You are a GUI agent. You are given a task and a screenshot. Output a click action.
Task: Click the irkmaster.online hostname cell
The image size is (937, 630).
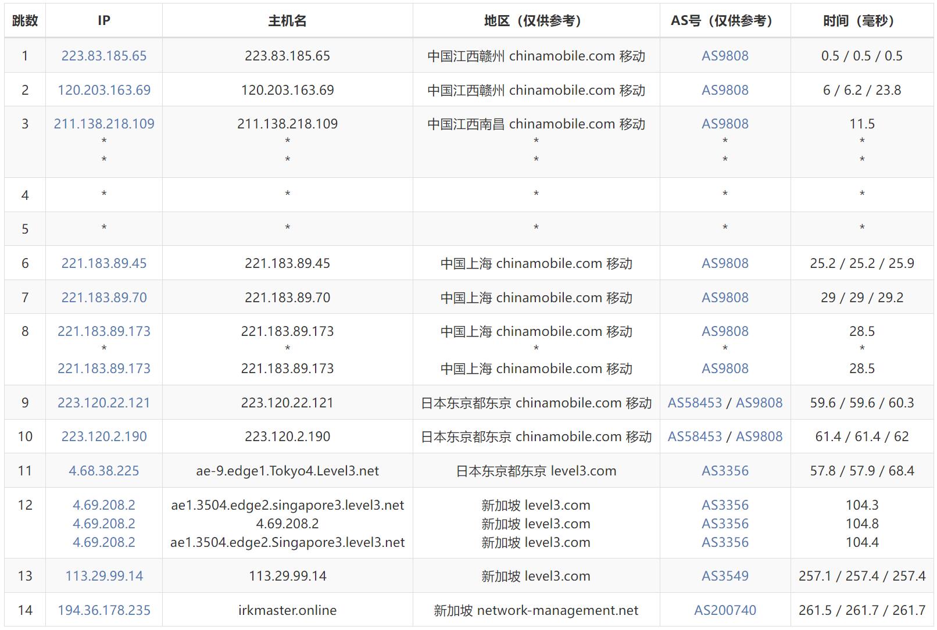pos(287,610)
